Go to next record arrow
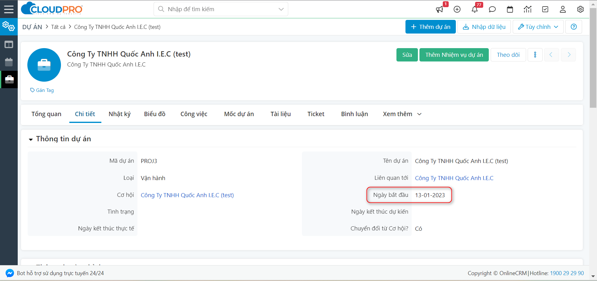 point(569,55)
